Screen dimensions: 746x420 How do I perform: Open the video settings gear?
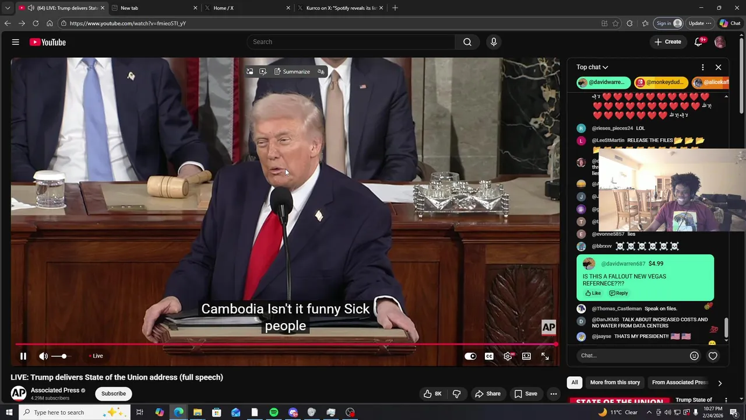[508, 356]
